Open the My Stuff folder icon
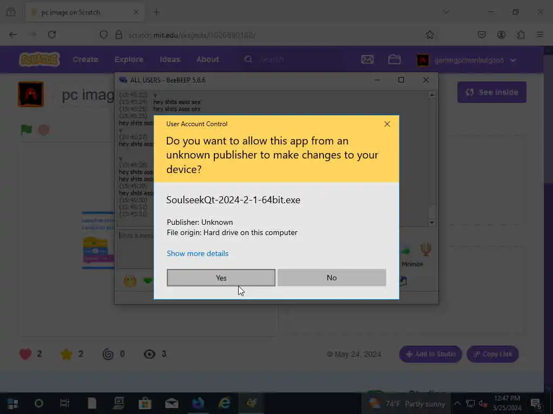Screen dimensions: 553x414 (x=394, y=59)
